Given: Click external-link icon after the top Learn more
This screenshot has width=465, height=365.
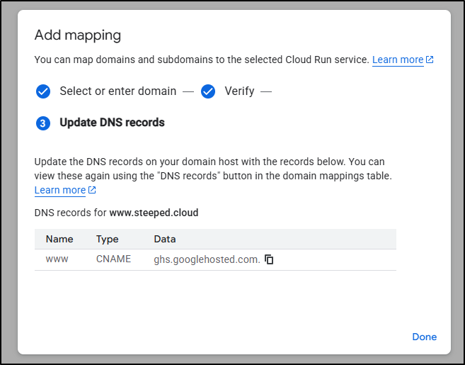Looking at the screenshot, I should 430,60.
